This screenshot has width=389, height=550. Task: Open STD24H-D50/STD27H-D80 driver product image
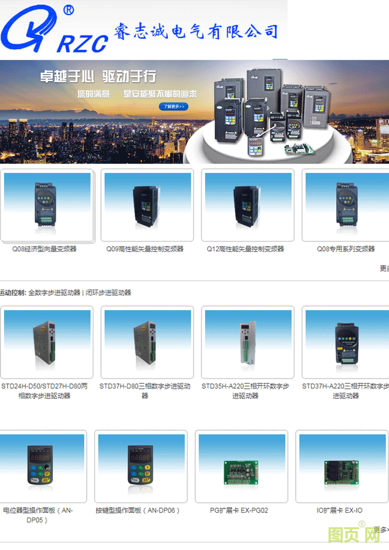pyautogui.click(x=47, y=343)
